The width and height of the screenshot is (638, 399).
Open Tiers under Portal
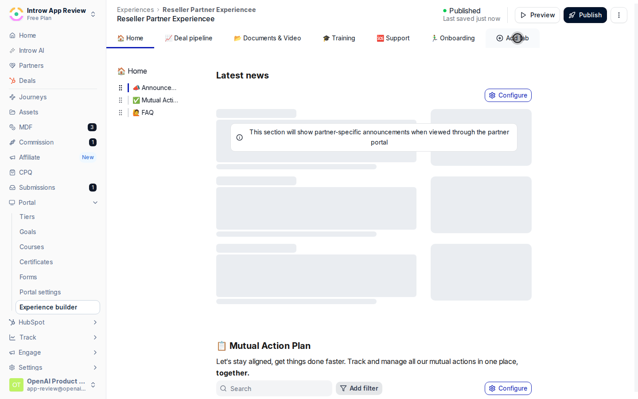(x=27, y=217)
